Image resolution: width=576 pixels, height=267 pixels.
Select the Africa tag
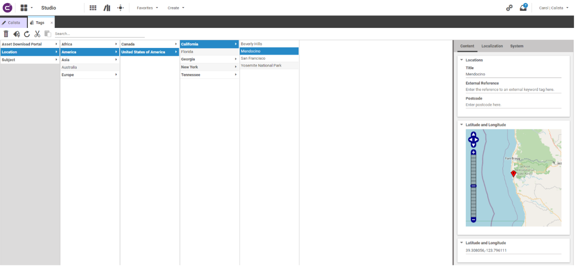pos(90,44)
